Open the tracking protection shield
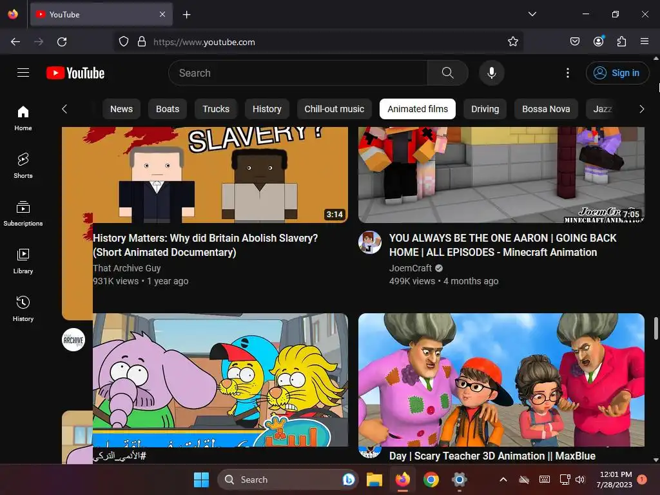Screen dimensions: 660x495 pos(123,42)
